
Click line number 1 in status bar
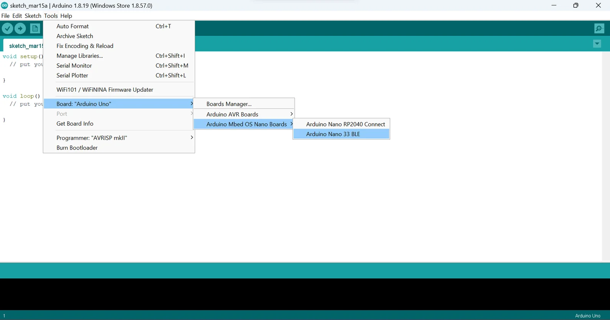coord(4,316)
